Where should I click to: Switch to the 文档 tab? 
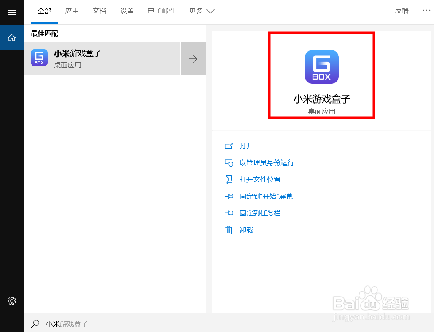(x=100, y=11)
